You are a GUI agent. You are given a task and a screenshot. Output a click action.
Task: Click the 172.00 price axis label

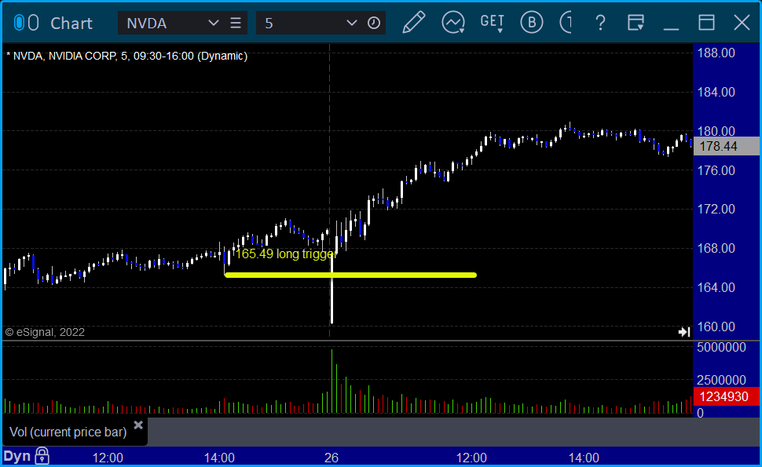coord(716,210)
